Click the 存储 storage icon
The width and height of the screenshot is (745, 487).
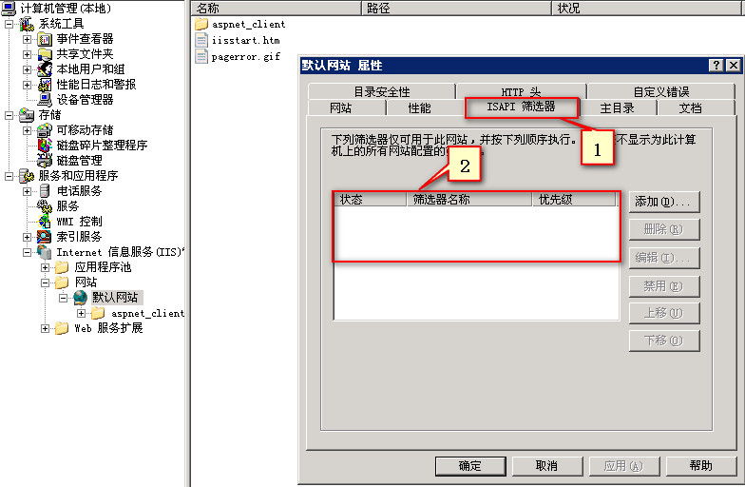(x=27, y=115)
